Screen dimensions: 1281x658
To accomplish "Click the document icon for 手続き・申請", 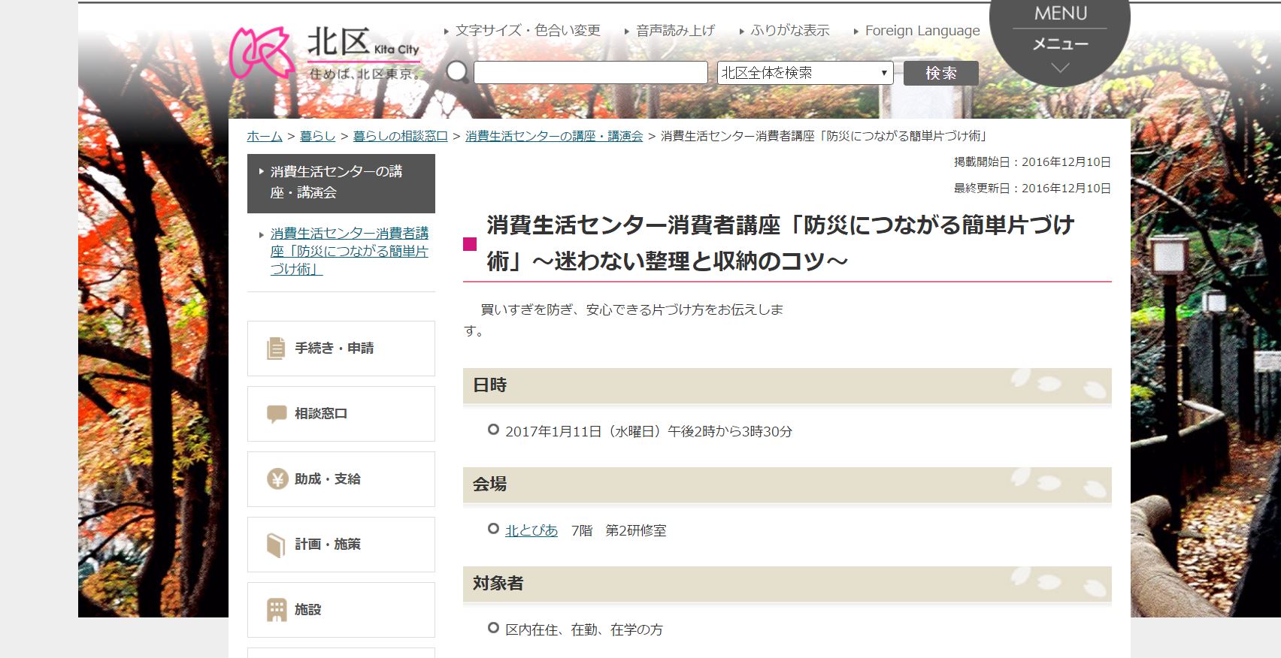I will point(276,349).
